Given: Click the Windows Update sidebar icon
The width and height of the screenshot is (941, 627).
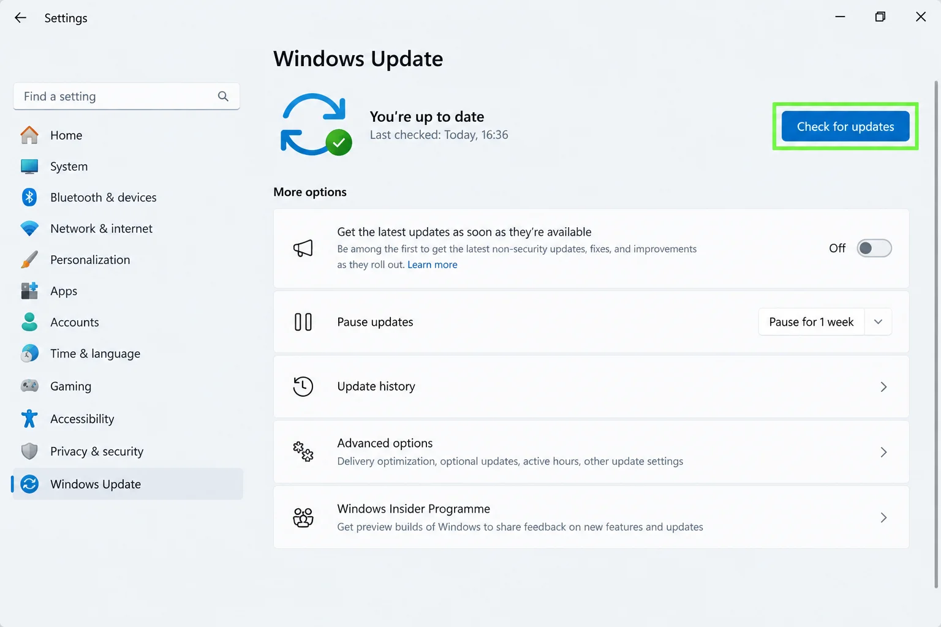Looking at the screenshot, I should (29, 484).
